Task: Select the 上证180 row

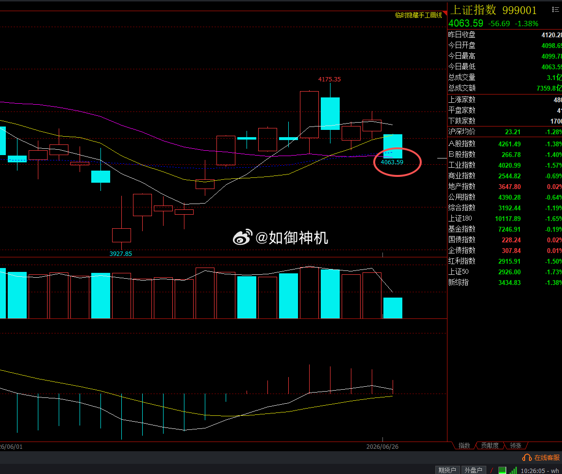Action: coord(505,219)
